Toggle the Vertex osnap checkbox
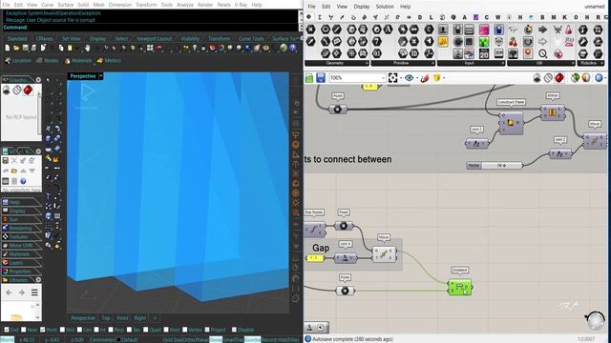This screenshot has width=611, height=343. 185,330
